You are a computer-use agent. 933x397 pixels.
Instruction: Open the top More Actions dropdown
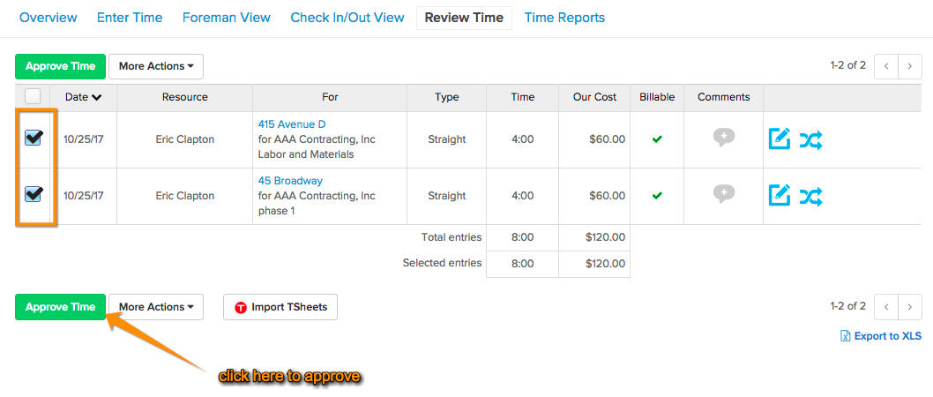pos(156,66)
